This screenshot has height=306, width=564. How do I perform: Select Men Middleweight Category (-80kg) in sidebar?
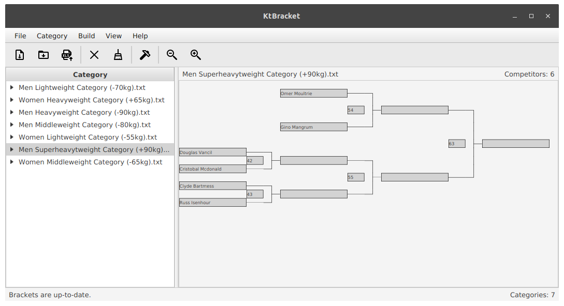(x=84, y=125)
